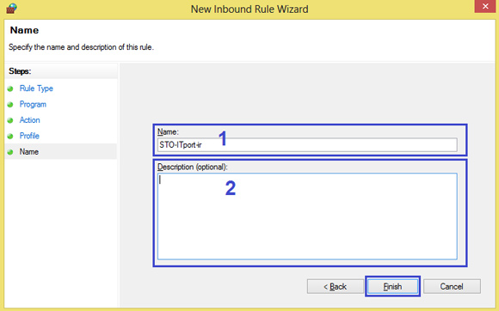This screenshot has height=311, width=499.
Task: Go to the Profile step
Action: click(x=29, y=136)
